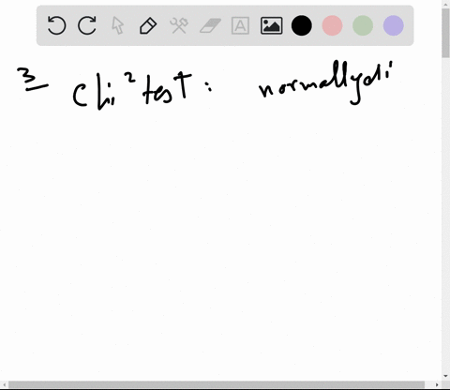The width and height of the screenshot is (450, 390).
Task: Click the vertical scrollbar down arrow
Action: click(445, 376)
